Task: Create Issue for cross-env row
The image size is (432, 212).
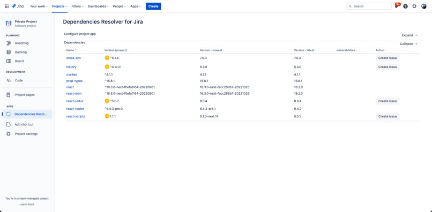Action: (x=388, y=58)
